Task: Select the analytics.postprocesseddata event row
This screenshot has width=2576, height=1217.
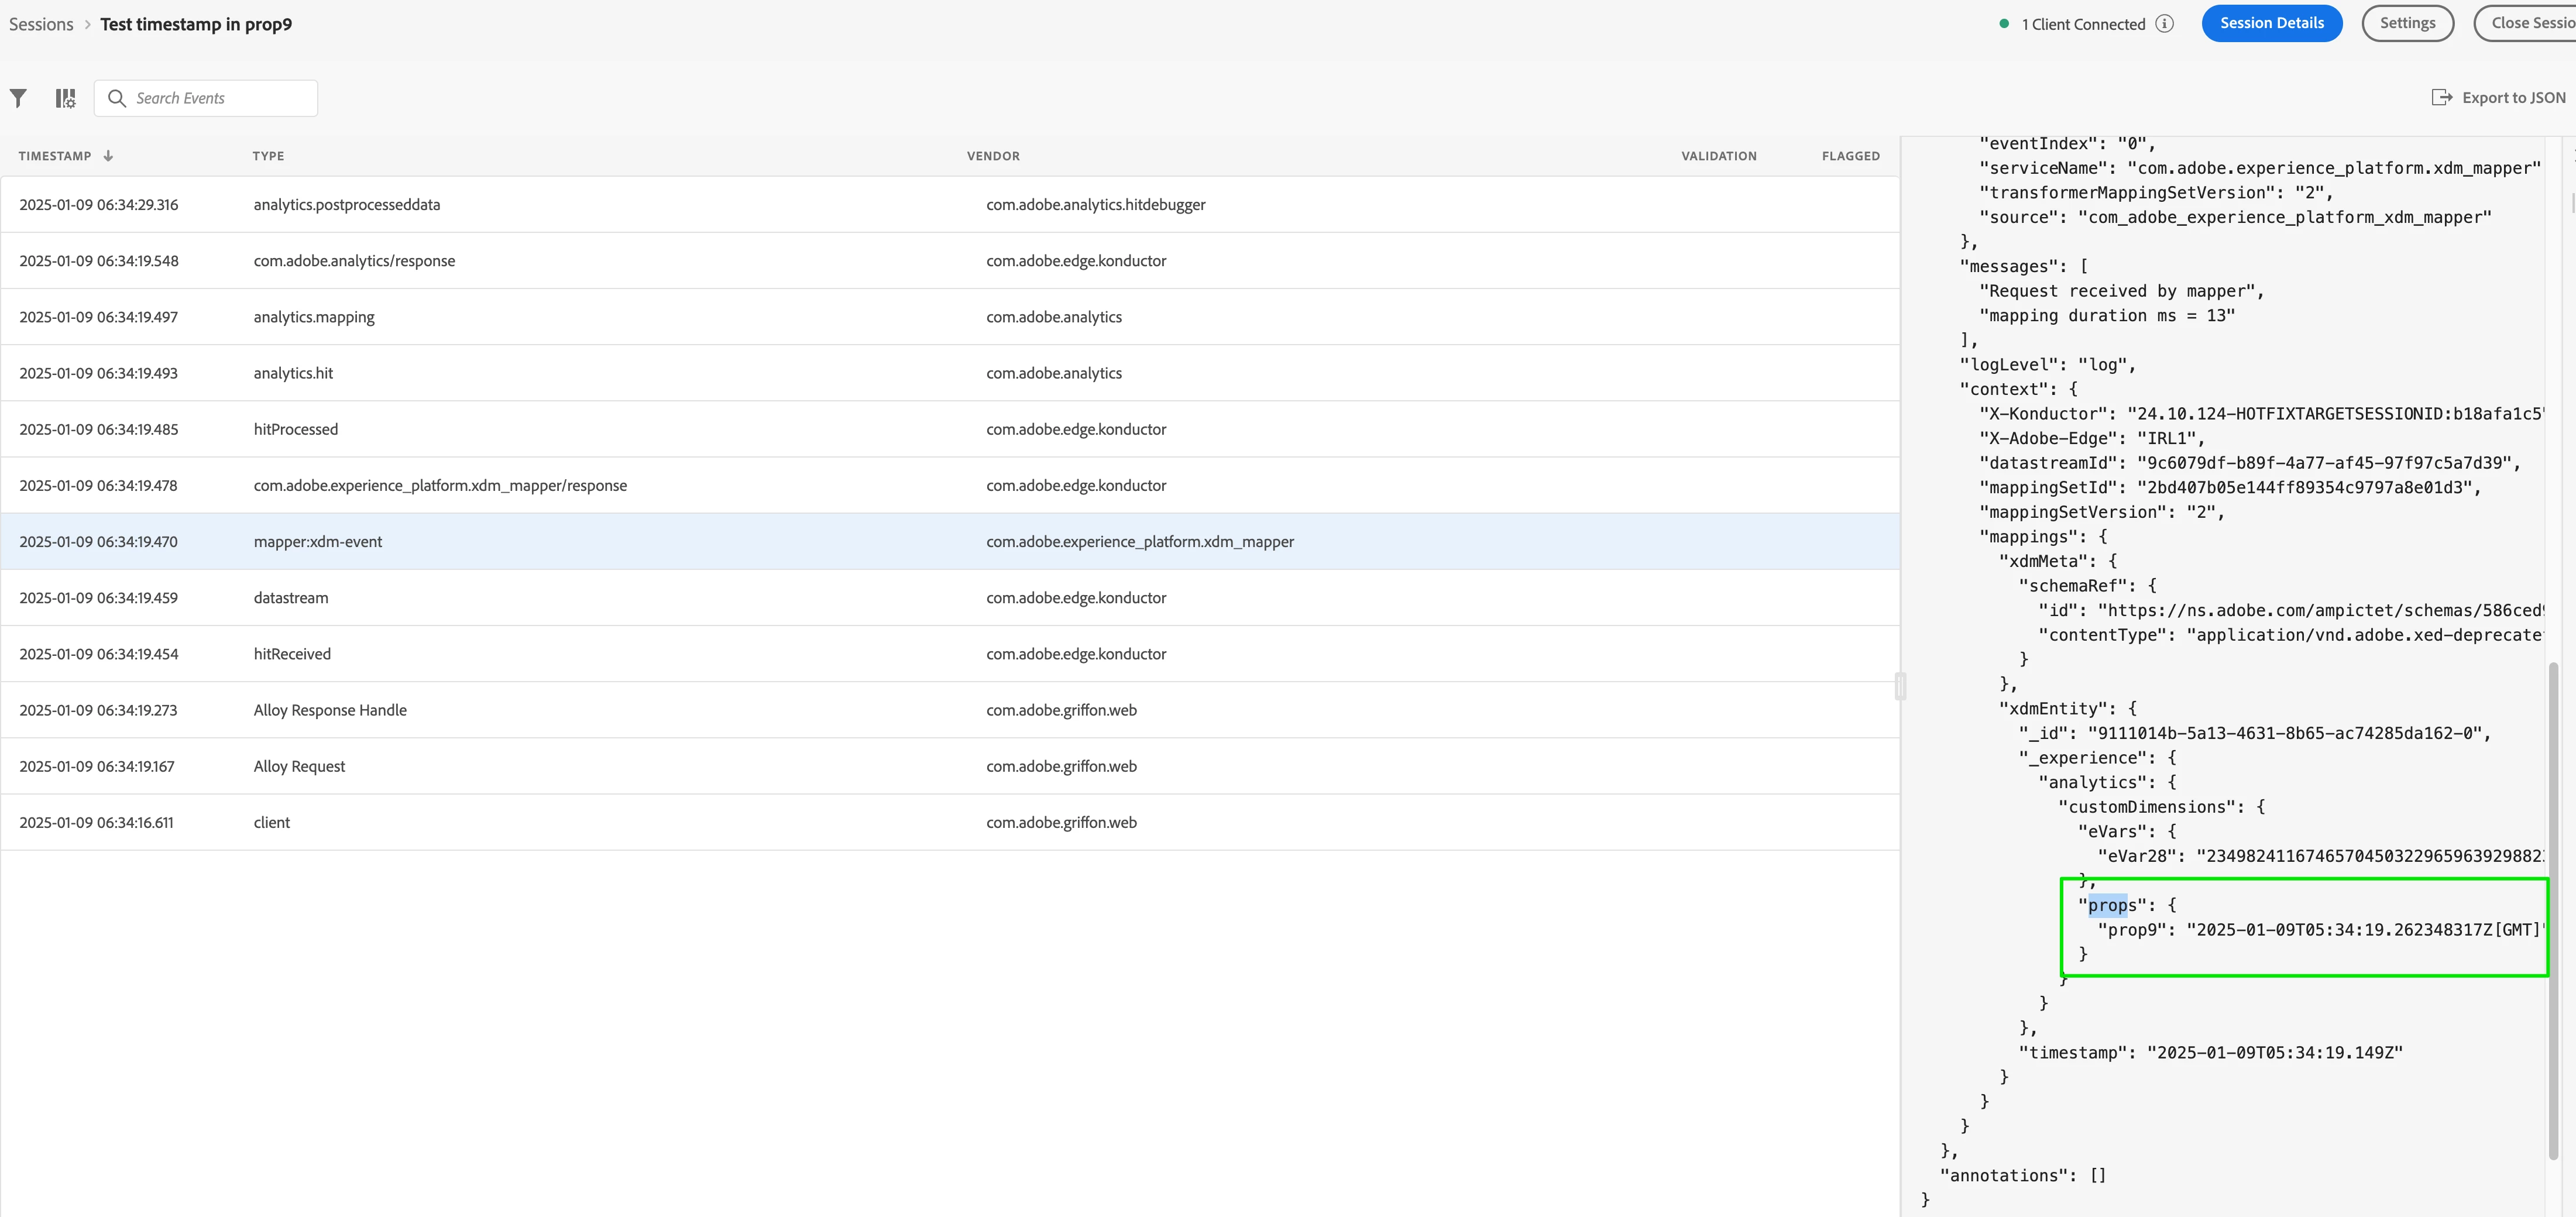Action: (x=346, y=205)
